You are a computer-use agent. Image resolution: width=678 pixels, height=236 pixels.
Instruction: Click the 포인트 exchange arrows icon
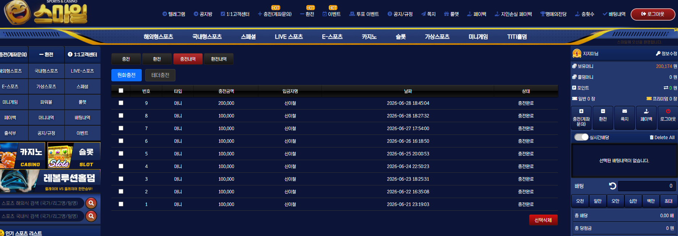(x=666, y=88)
